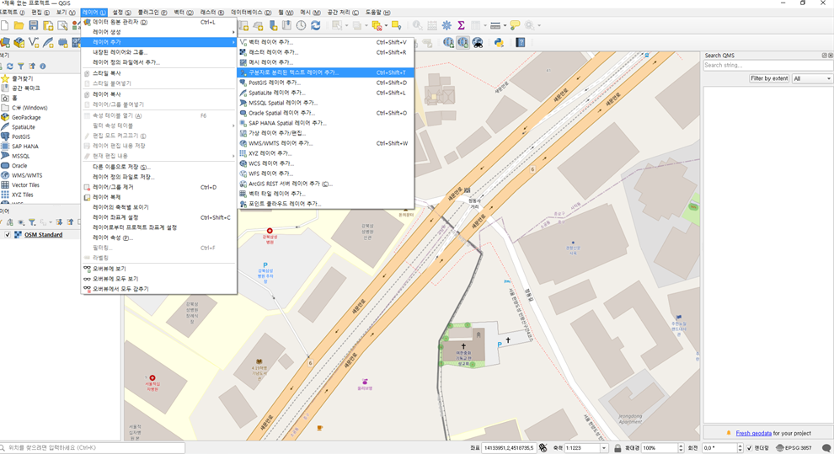834x454 pixels.
Task: Open the layer creation submenu arrow
Action: 233,32
